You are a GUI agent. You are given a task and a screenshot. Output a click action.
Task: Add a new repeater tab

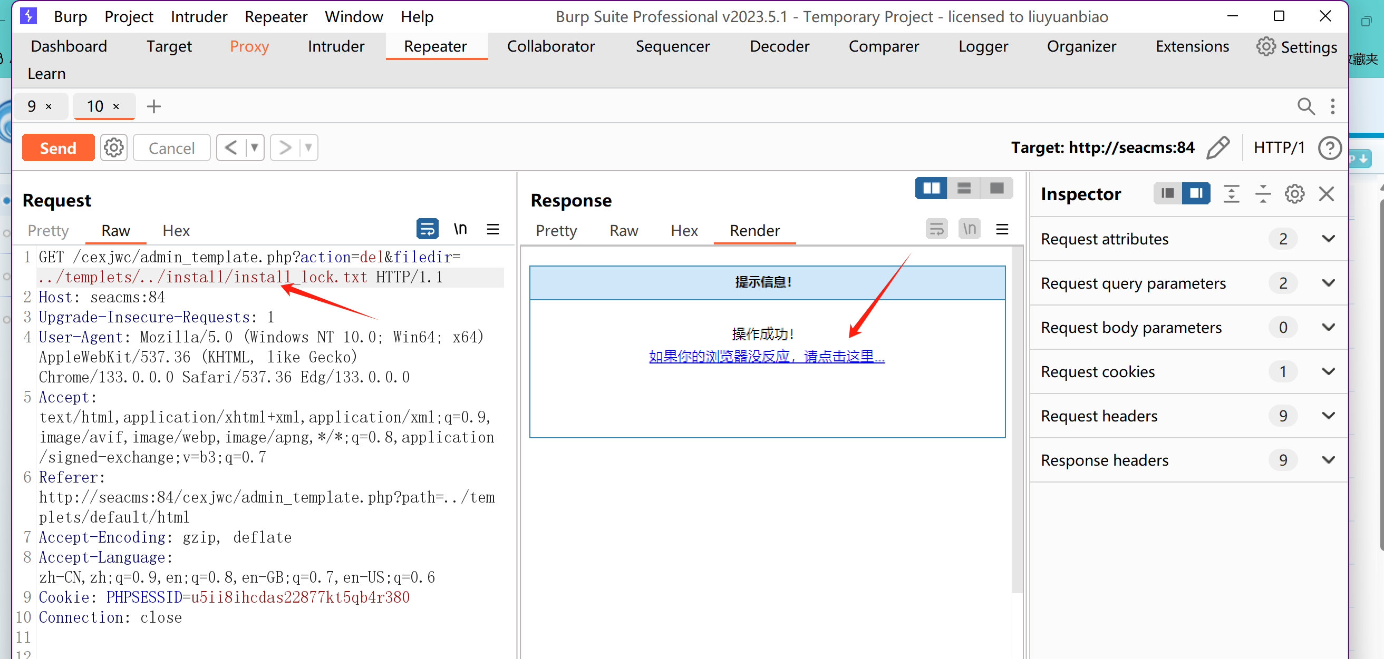(153, 106)
